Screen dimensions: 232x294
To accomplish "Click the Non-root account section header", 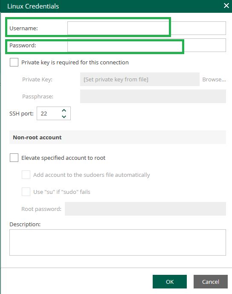I will coord(118,137).
